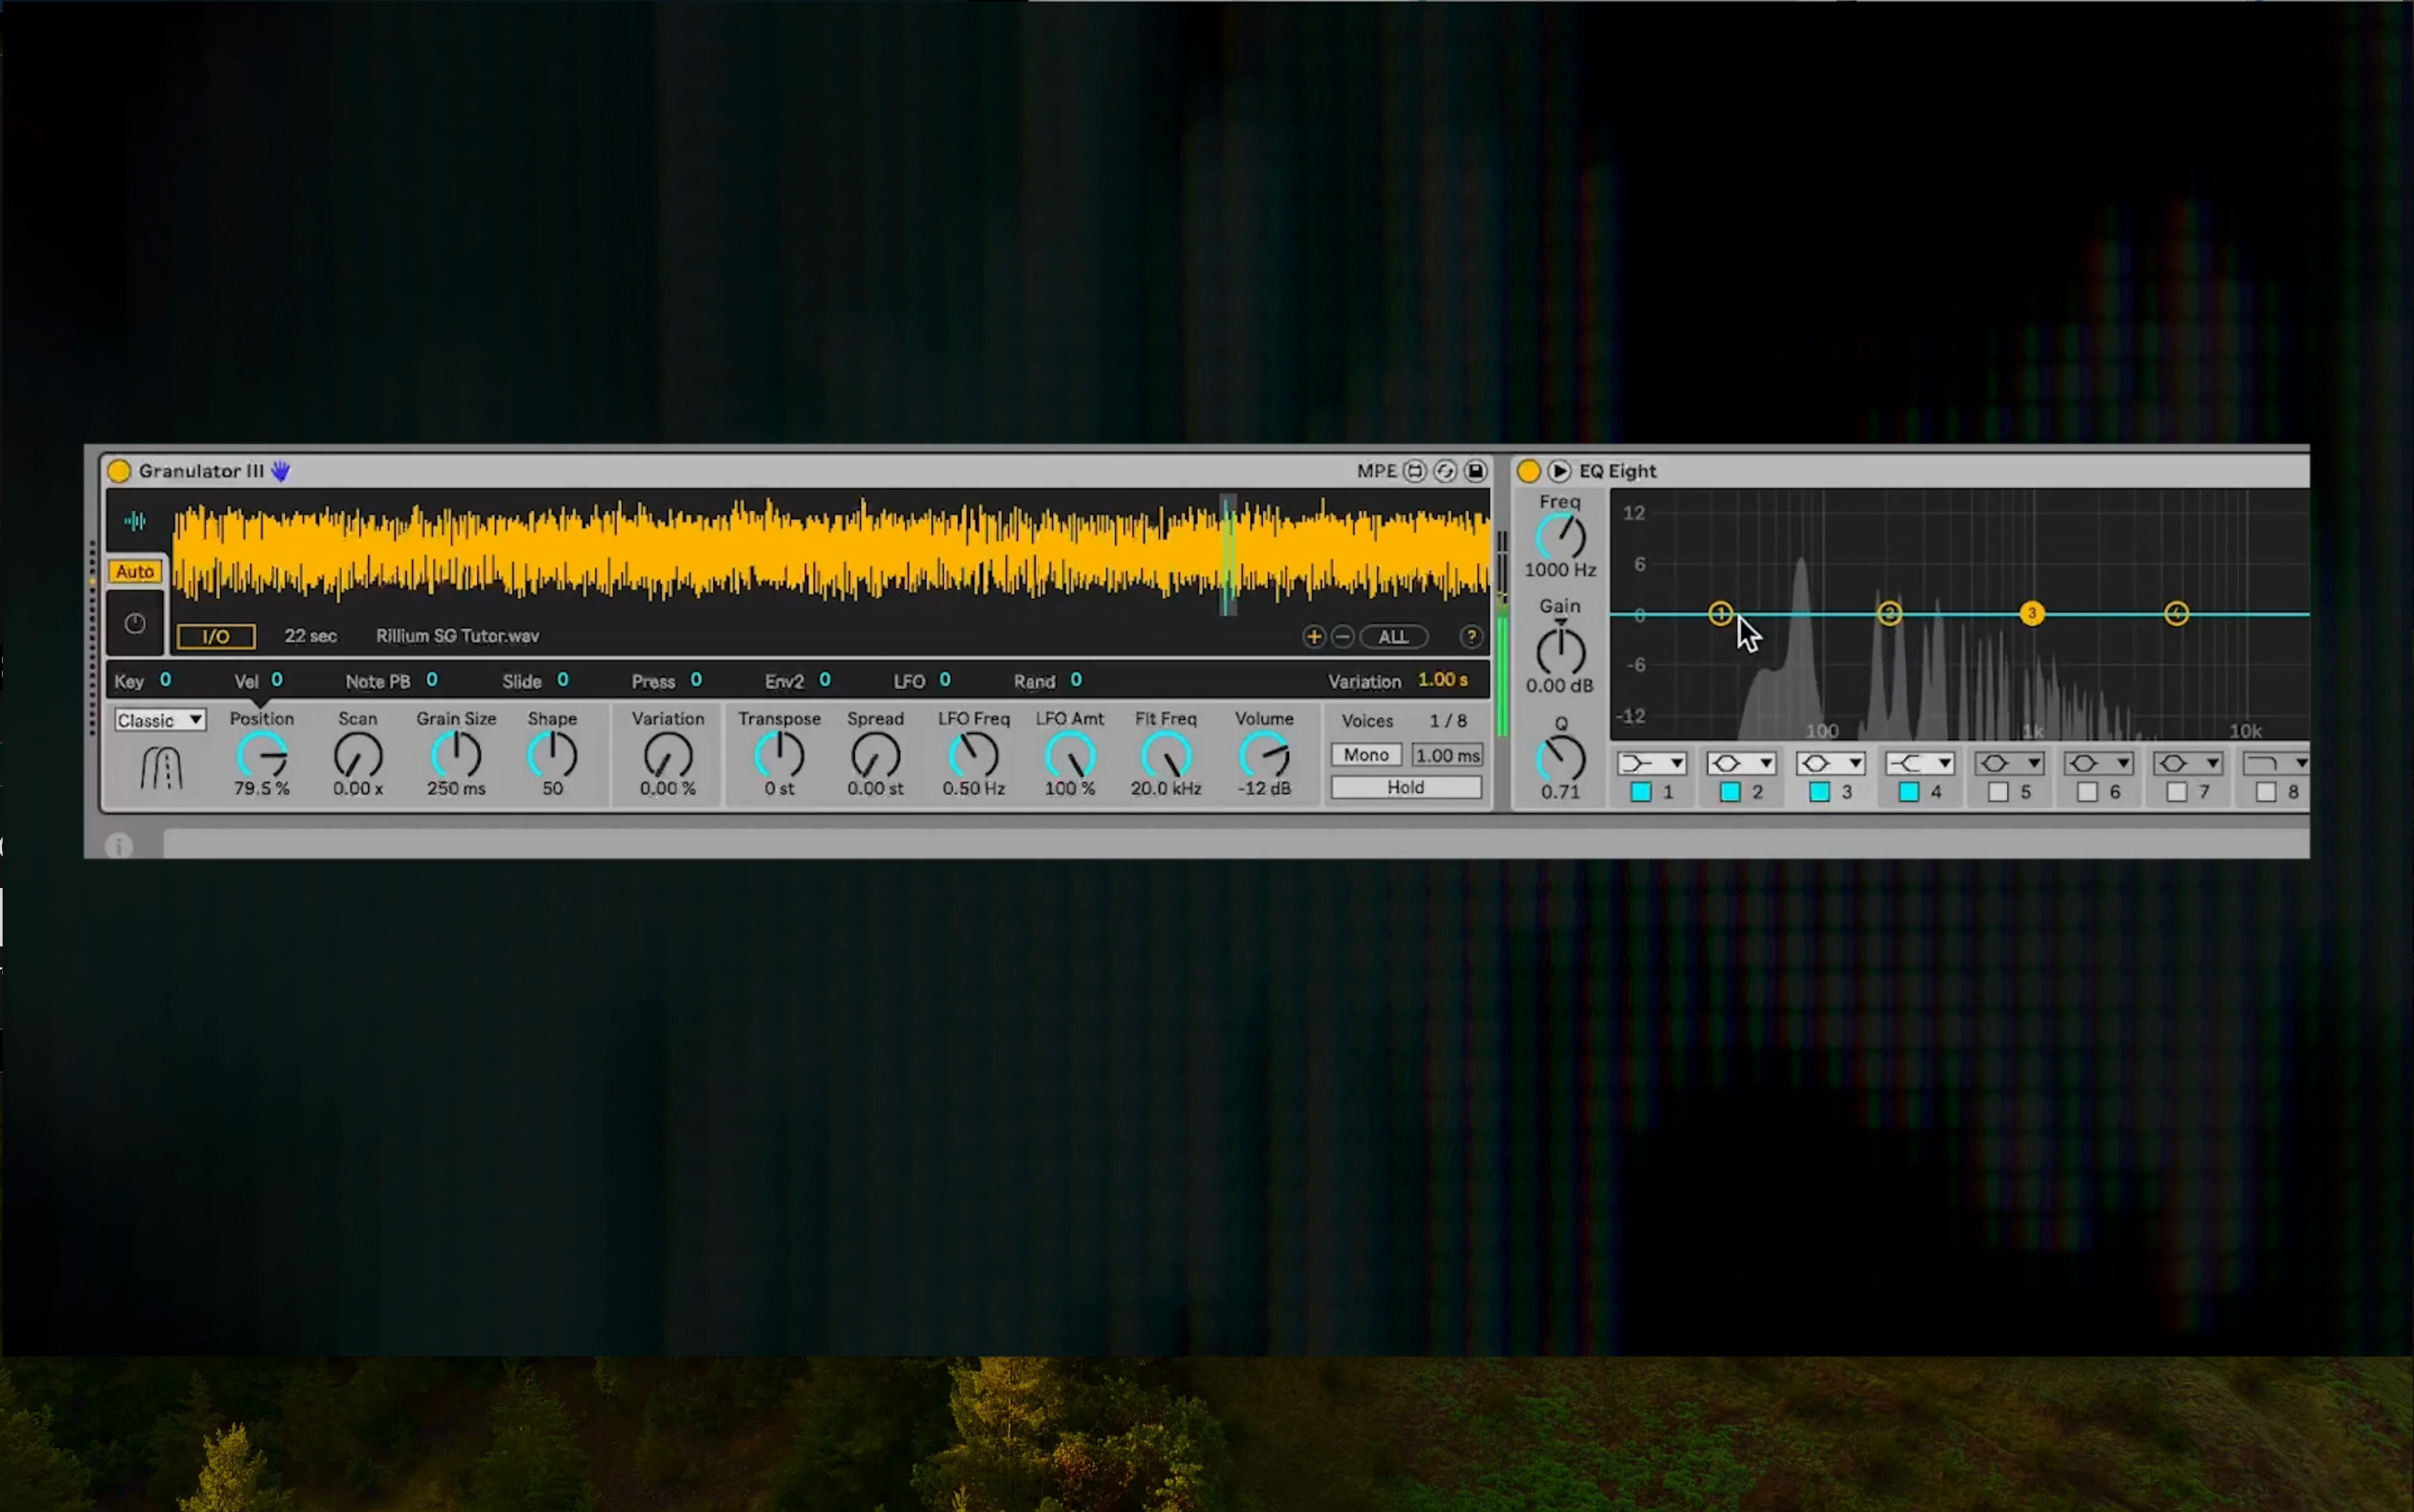The width and height of the screenshot is (2414, 1512).
Task: Click the EQ Eight Q knob
Action: pyautogui.click(x=1560, y=760)
